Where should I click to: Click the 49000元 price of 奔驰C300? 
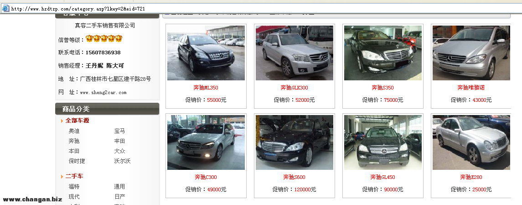(x=217, y=189)
